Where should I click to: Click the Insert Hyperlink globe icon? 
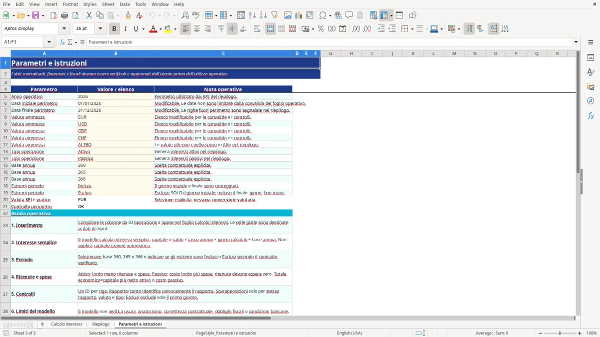click(x=338, y=15)
